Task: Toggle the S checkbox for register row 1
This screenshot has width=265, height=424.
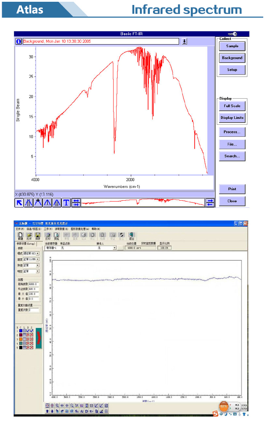Action: [32, 331]
